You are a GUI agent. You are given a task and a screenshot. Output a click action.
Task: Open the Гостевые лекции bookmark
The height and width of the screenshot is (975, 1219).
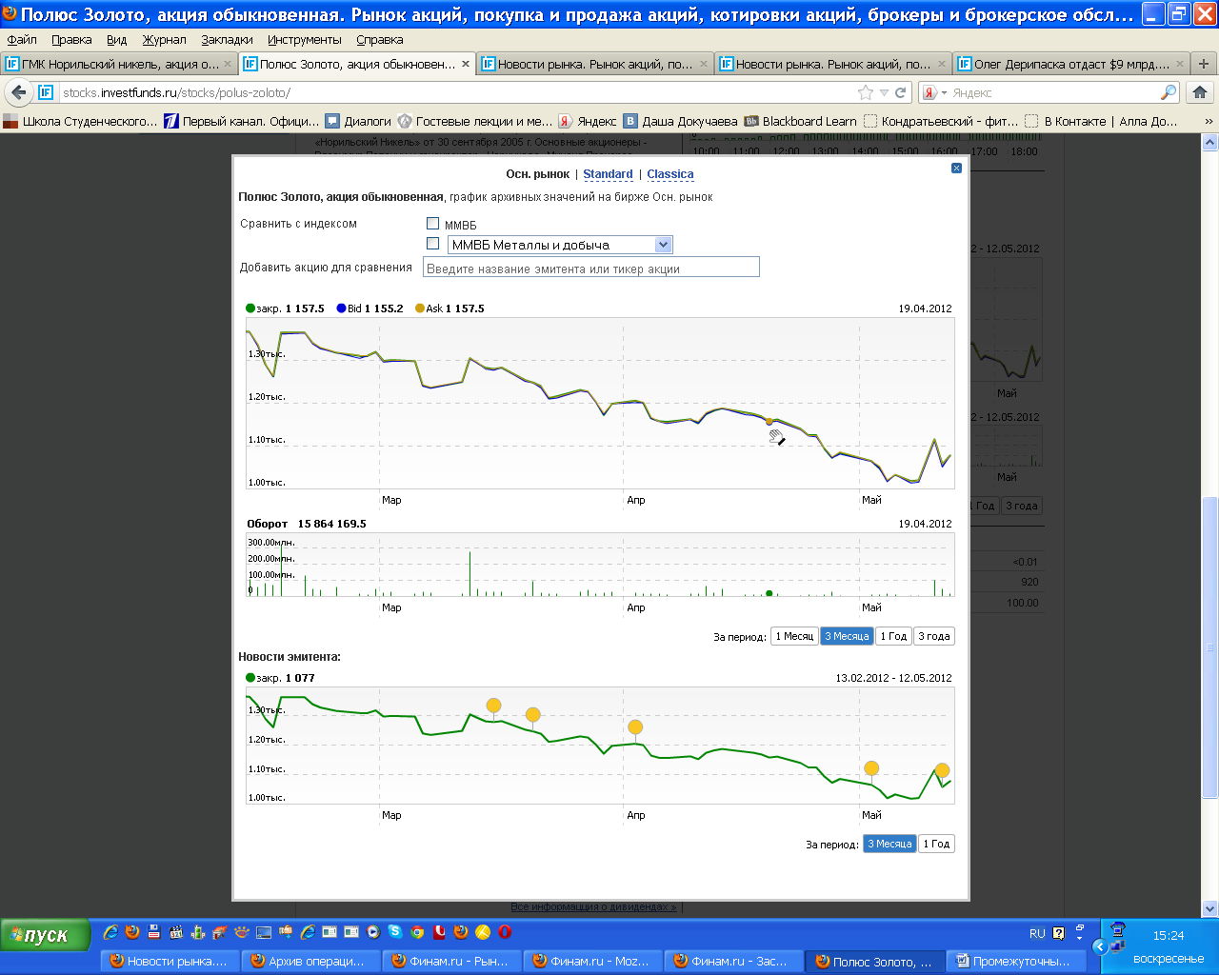click(x=474, y=121)
